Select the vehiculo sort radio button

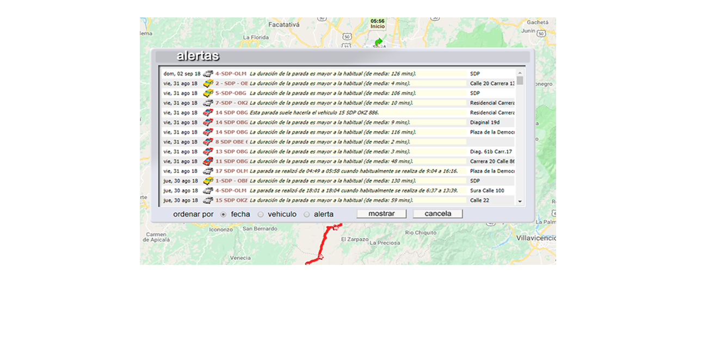(261, 214)
